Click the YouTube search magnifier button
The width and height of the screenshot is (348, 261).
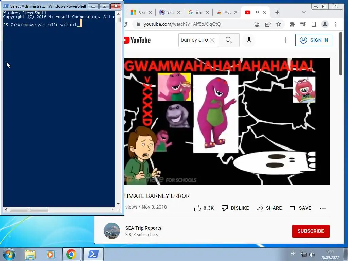229,40
